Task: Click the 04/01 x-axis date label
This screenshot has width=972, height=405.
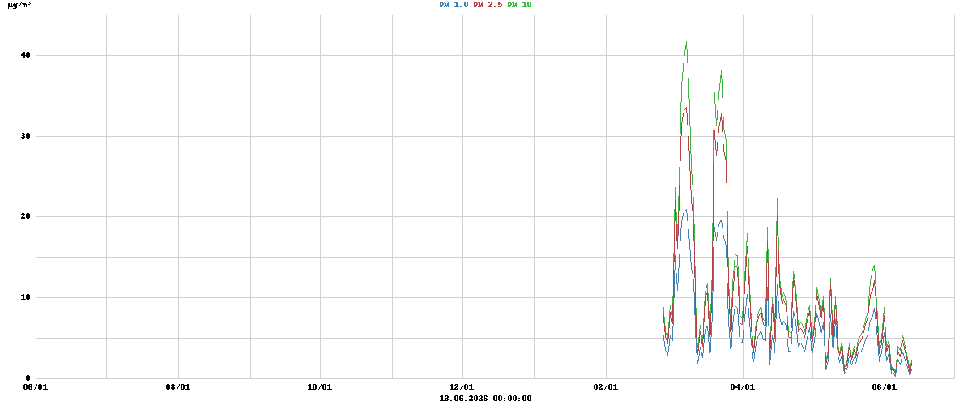Action: [x=743, y=387]
